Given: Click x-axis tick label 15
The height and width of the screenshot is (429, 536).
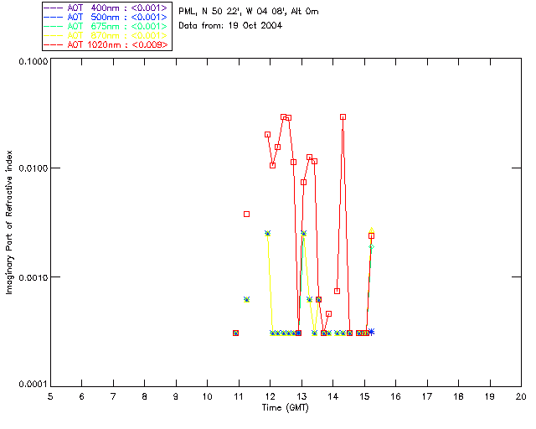Looking at the screenshot, I should tap(364, 396).
